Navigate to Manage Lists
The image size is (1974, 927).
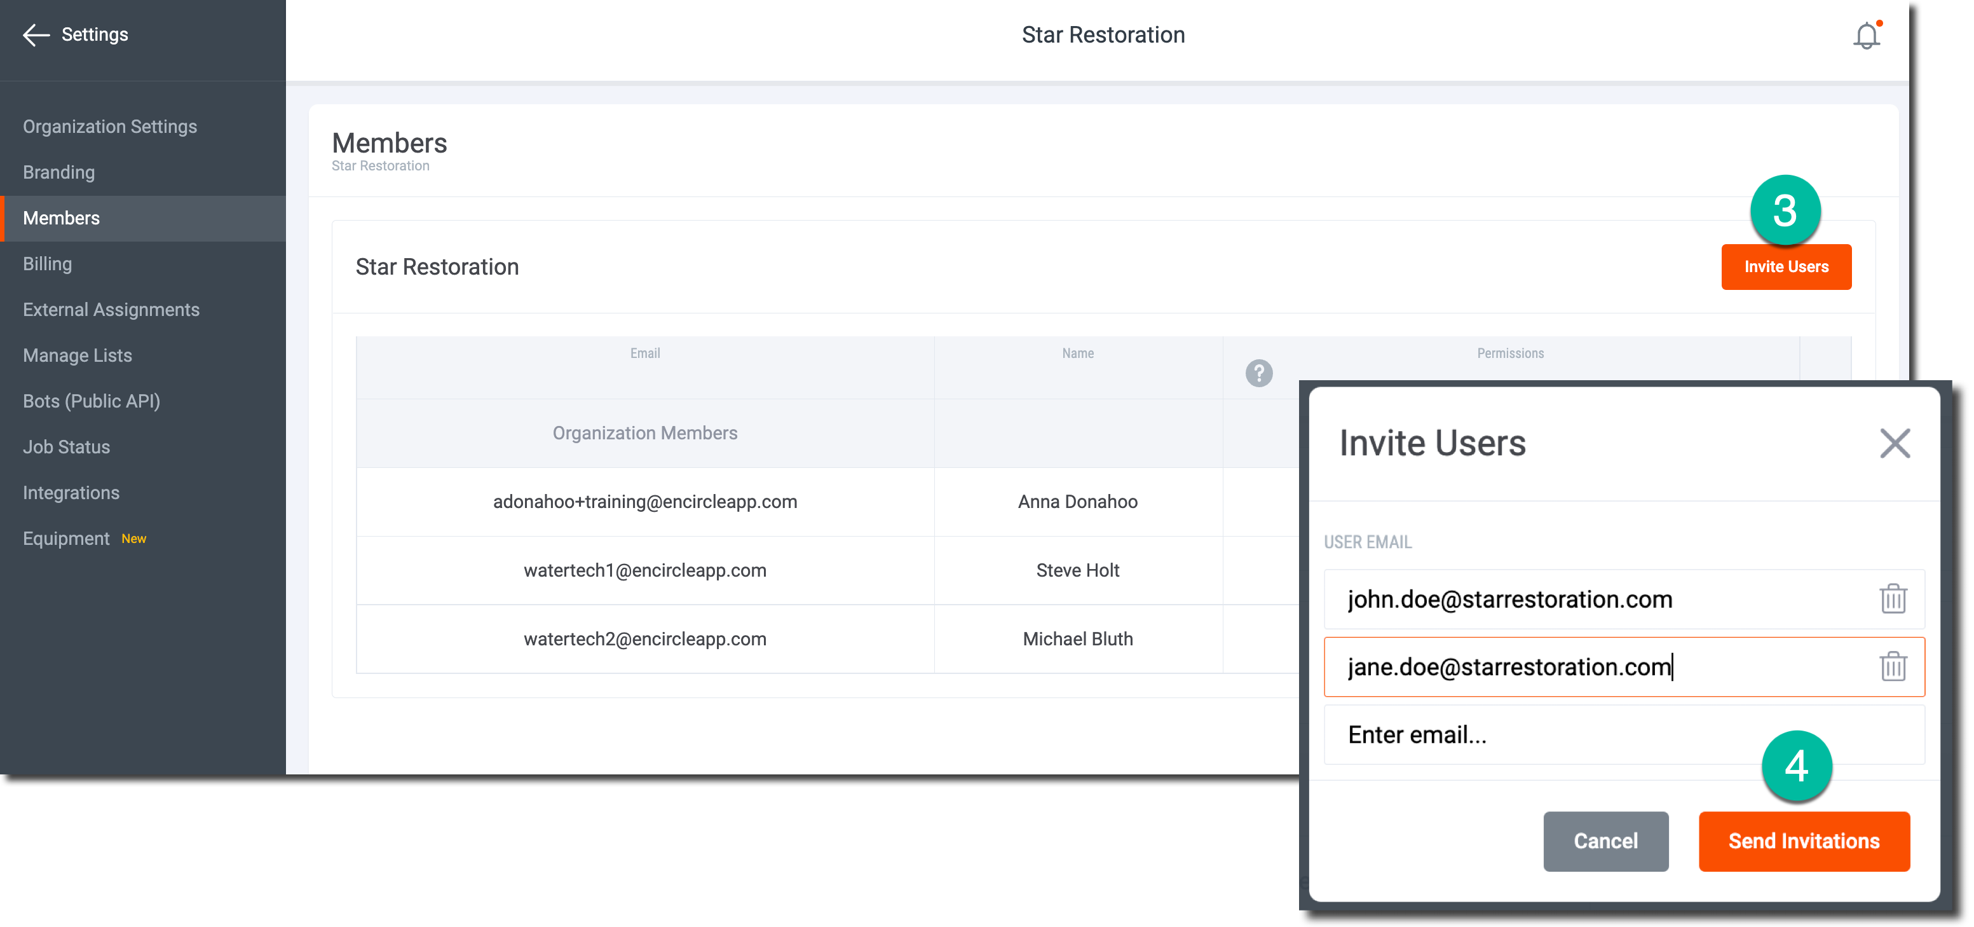click(x=78, y=356)
